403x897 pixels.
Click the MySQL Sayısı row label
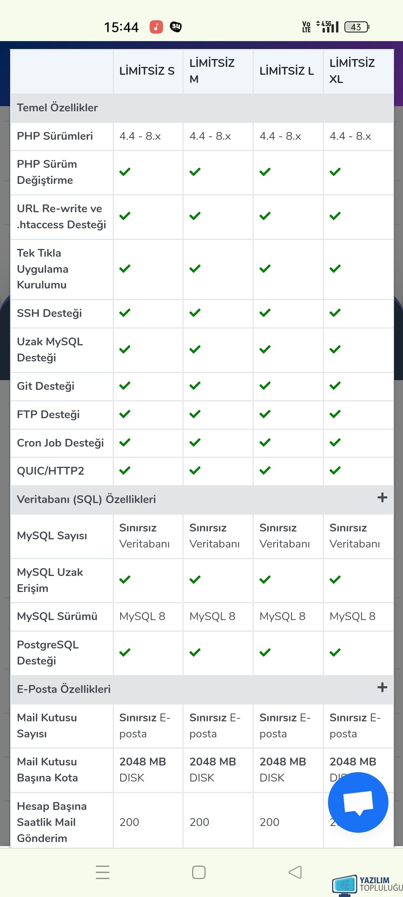52,536
